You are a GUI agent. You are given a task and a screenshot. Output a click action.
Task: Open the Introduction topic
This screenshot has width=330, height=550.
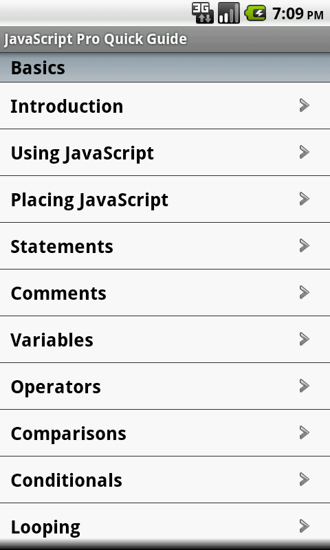click(165, 106)
